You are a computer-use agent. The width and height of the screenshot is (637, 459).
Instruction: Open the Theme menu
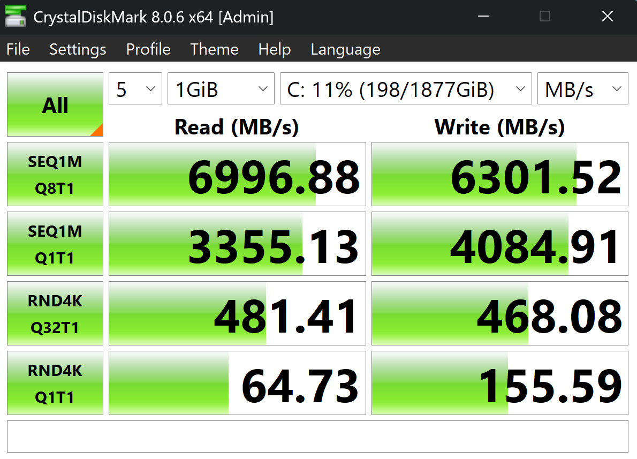coord(214,49)
